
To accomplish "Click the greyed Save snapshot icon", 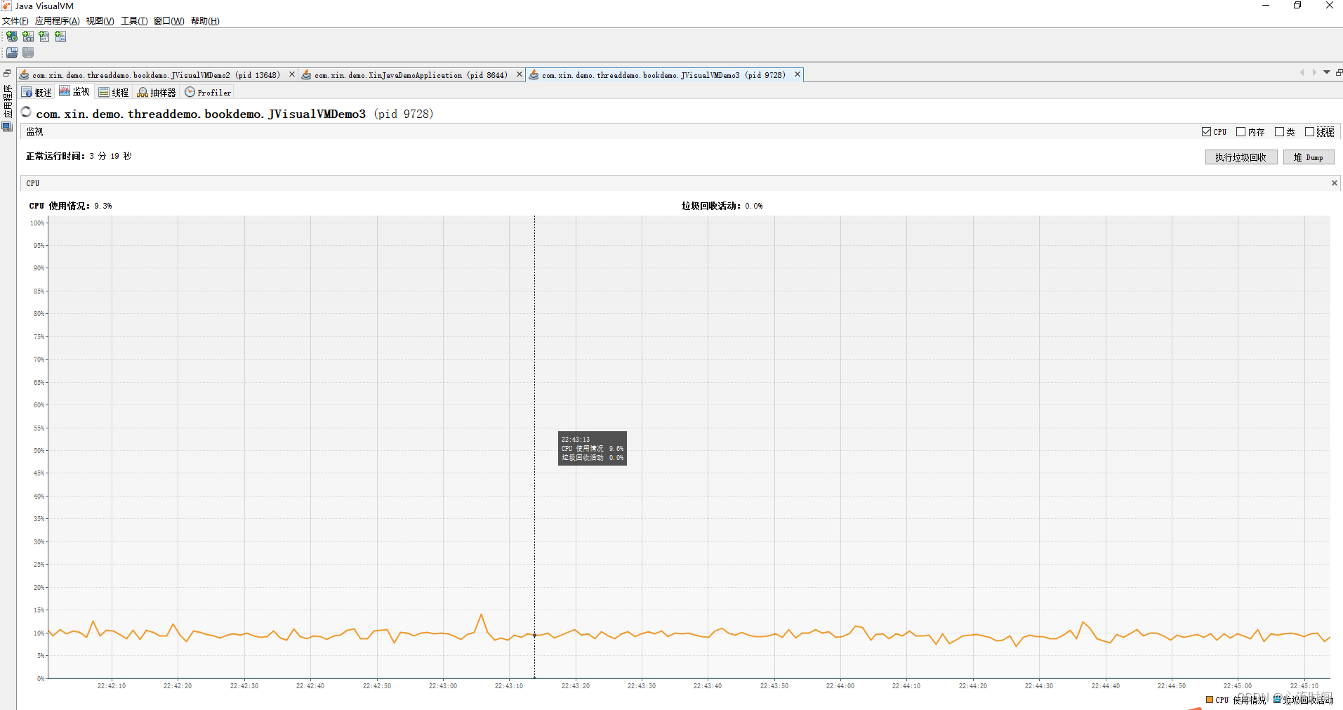I will 28,53.
